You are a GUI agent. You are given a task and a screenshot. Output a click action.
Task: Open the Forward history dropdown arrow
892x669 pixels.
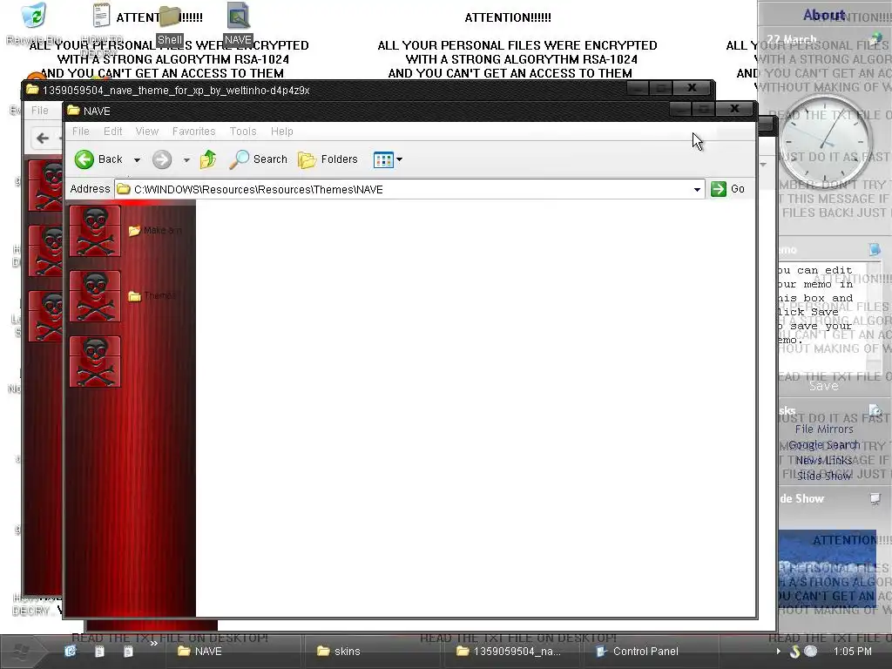(x=186, y=160)
